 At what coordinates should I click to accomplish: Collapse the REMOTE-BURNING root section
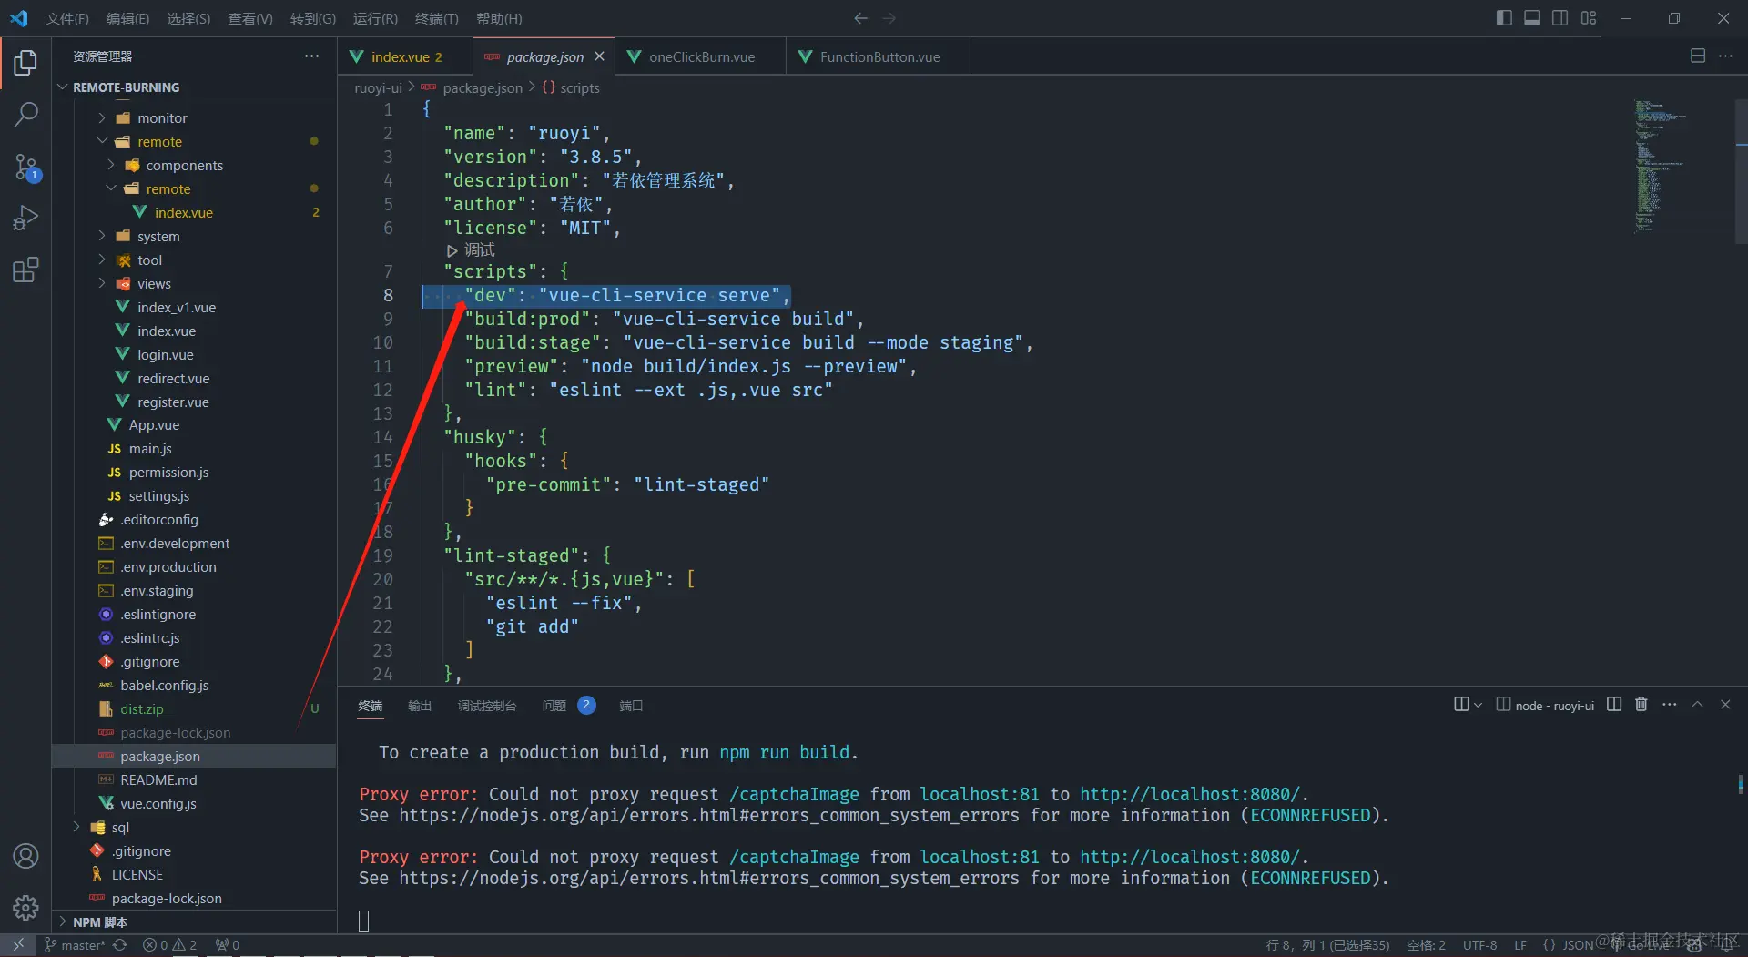point(127,87)
